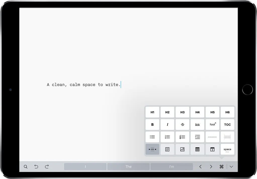This screenshot has width=257, height=179.
Task: Apply H1 heading
Action: (x=152, y=112)
